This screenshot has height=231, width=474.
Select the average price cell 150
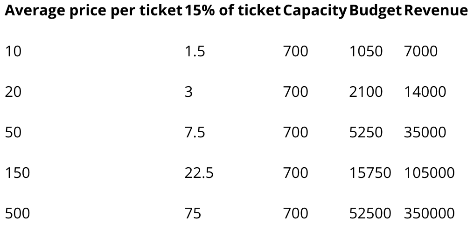click(x=18, y=172)
